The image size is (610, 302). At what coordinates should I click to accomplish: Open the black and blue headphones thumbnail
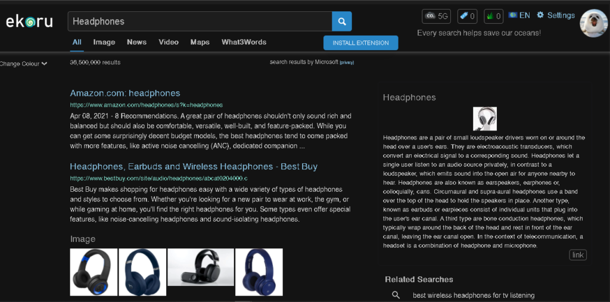[94, 272]
